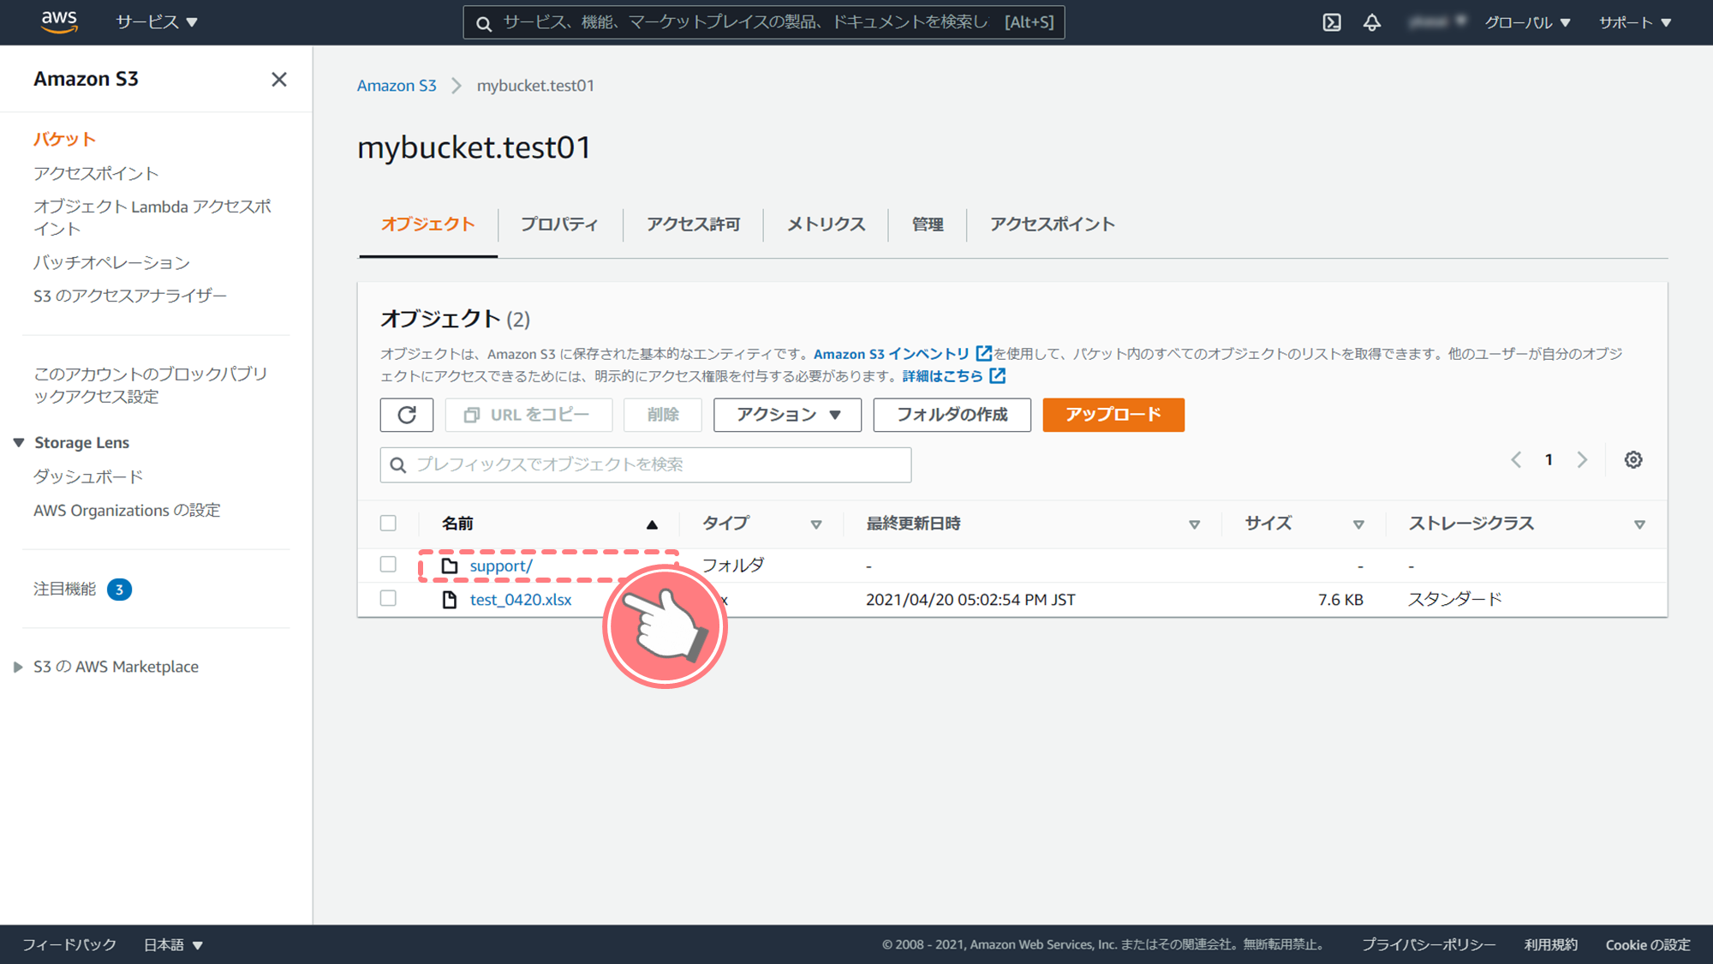Sort by サイズ column arrow
1713x964 pixels.
click(x=1358, y=524)
